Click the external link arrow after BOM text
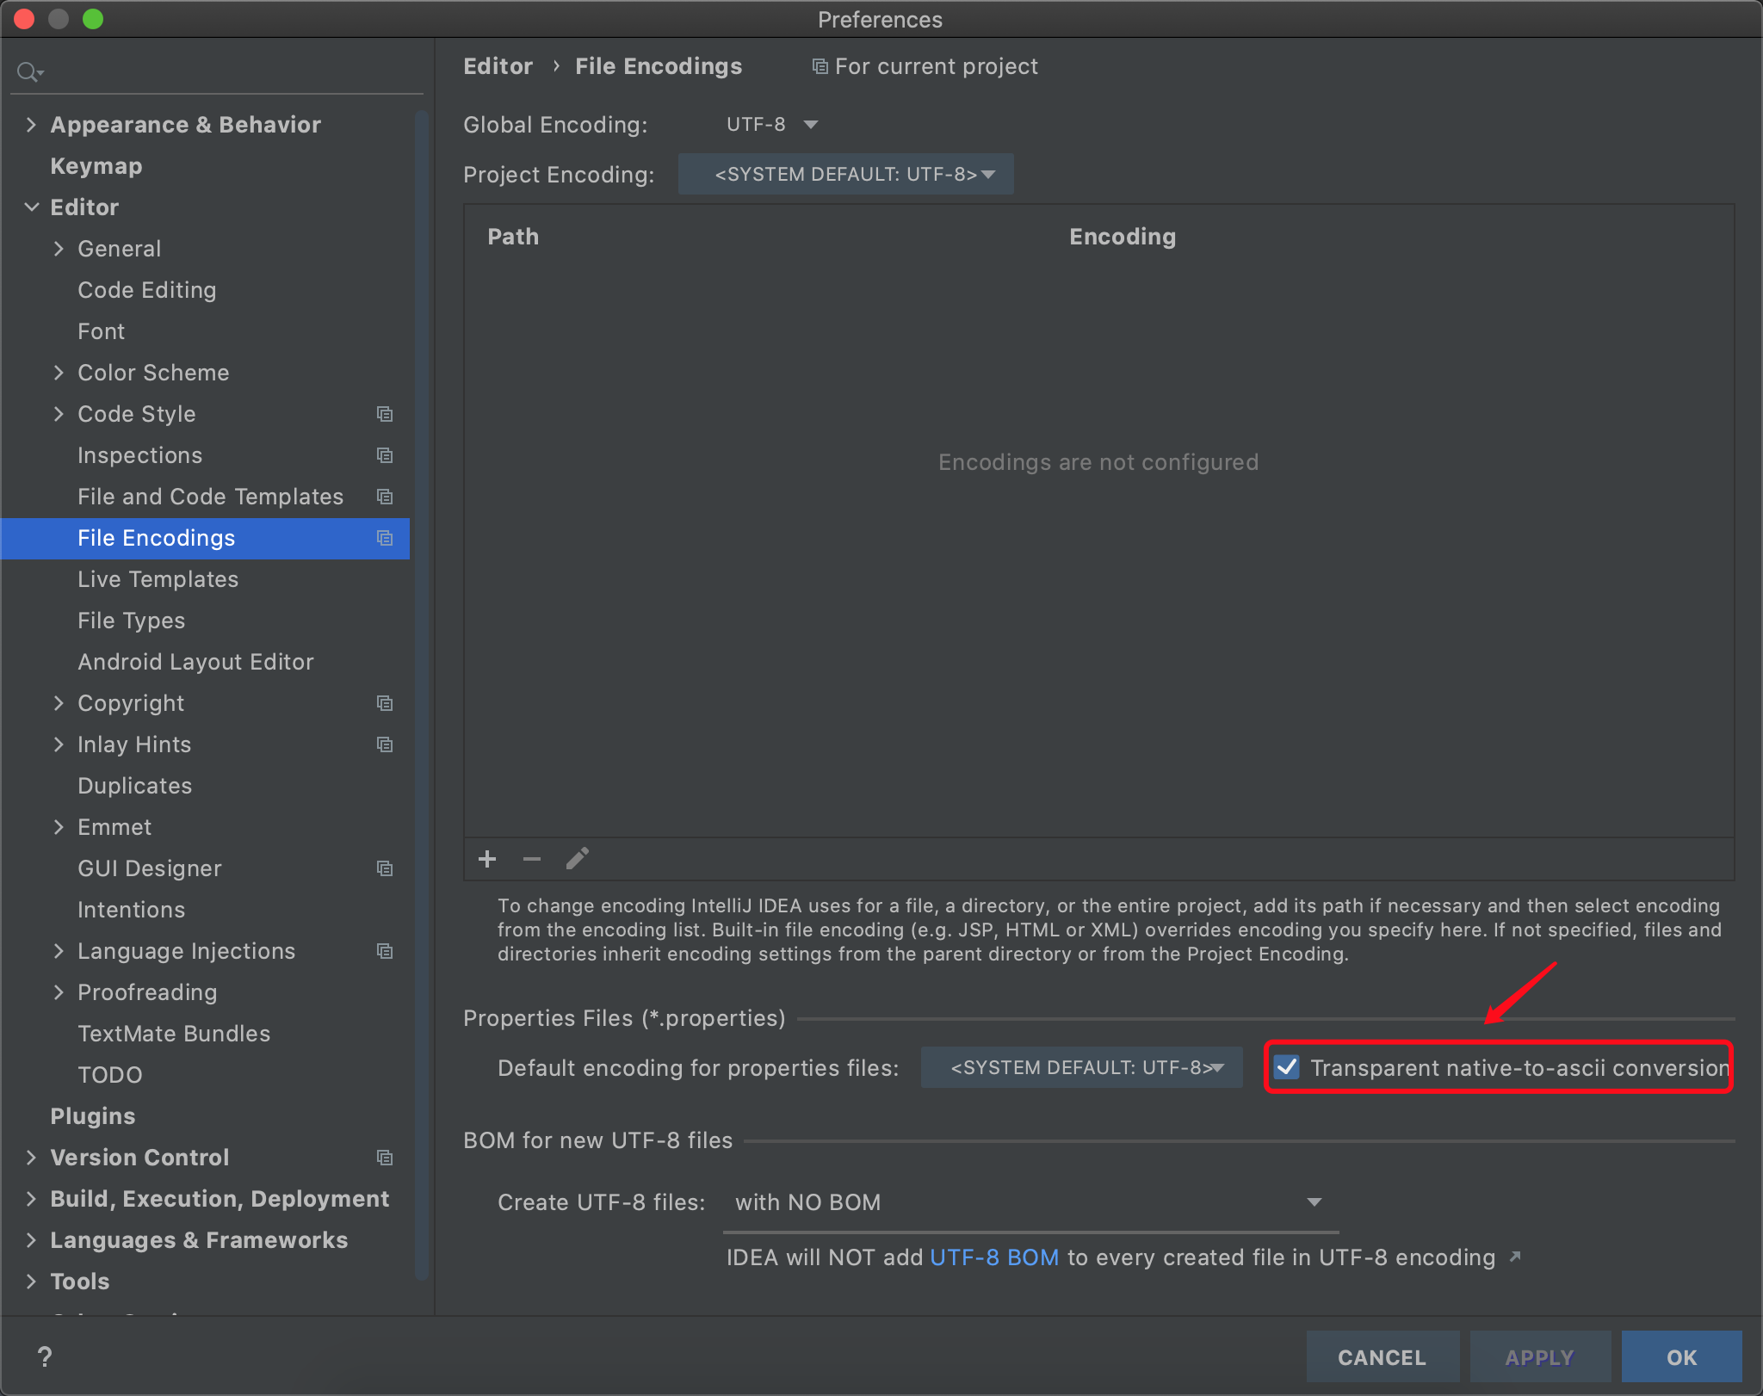 pyautogui.click(x=1515, y=1257)
